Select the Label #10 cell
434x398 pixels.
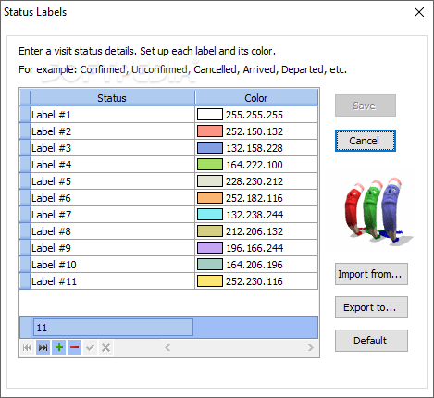pos(113,265)
